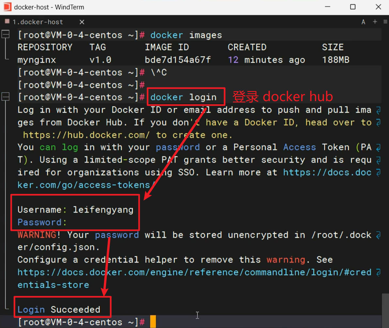Maximize the WindTerm window
389x328 pixels.
[353, 7]
